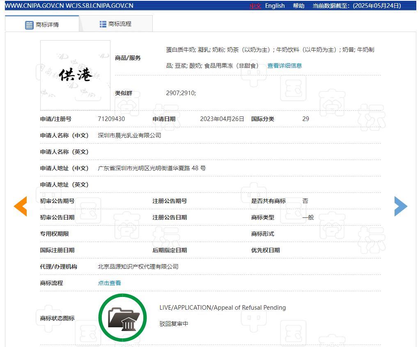
Task: Click the registration number 71209430
Action: pyautogui.click(x=111, y=119)
